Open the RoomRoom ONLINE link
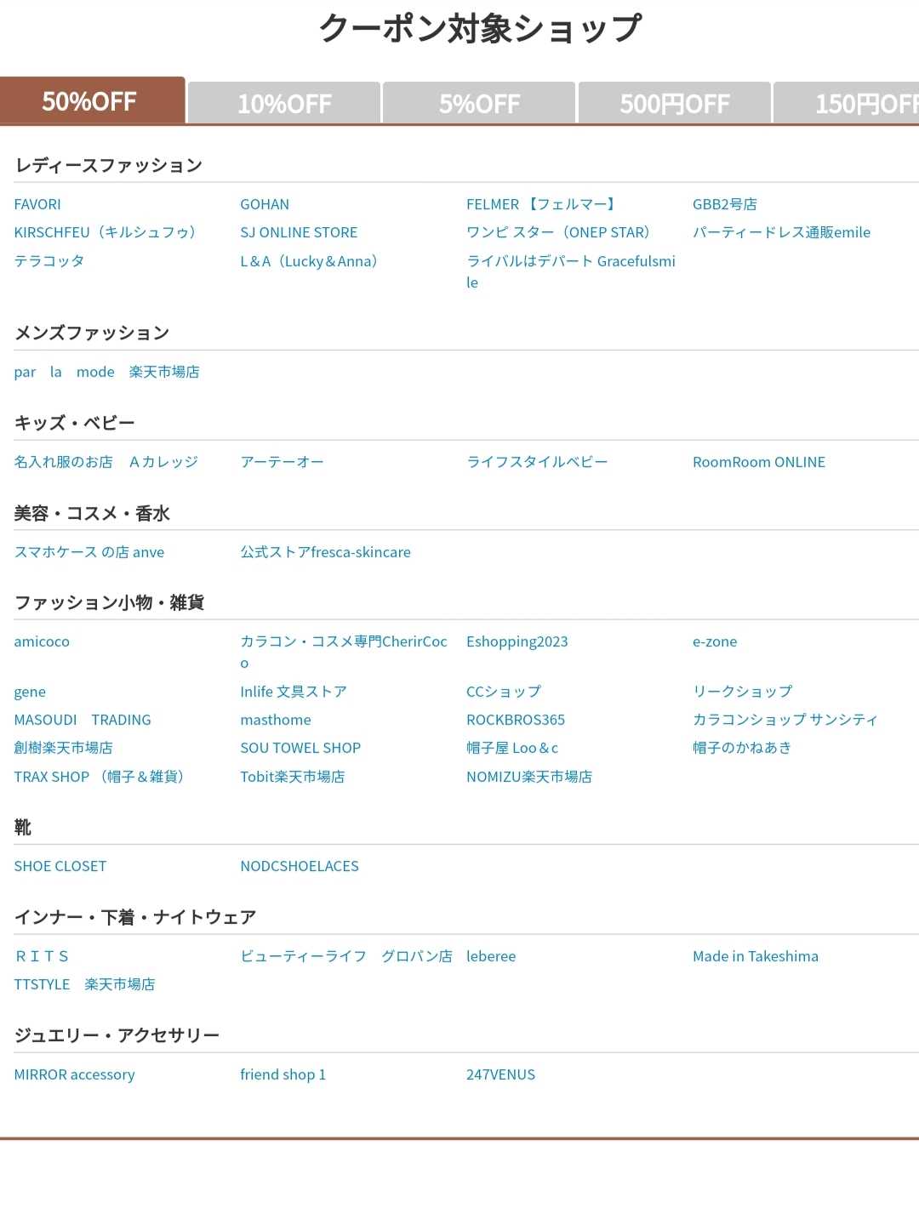The height and width of the screenshot is (1225, 919). [x=759, y=462]
